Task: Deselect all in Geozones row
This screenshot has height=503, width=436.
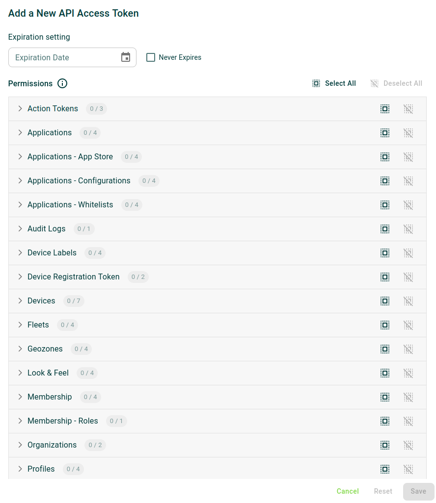Action: 409,349
